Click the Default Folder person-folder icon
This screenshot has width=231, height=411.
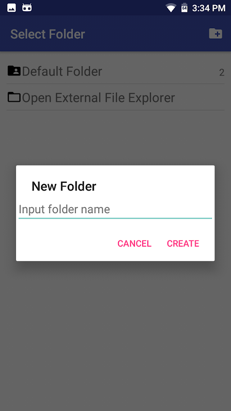(x=14, y=71)
